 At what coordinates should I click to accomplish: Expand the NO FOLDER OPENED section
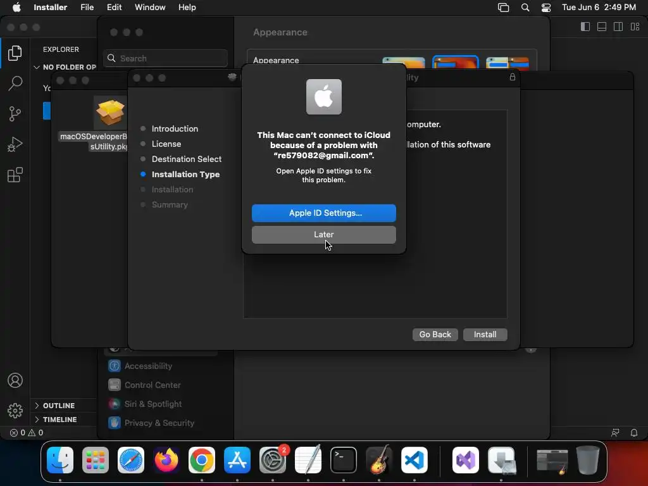(x=65, y=67)
